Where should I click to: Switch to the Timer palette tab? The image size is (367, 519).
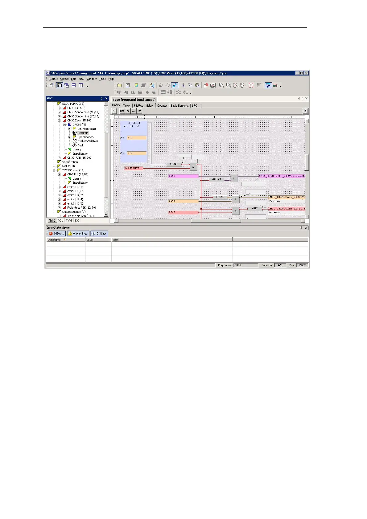click(x=126, y=105)
